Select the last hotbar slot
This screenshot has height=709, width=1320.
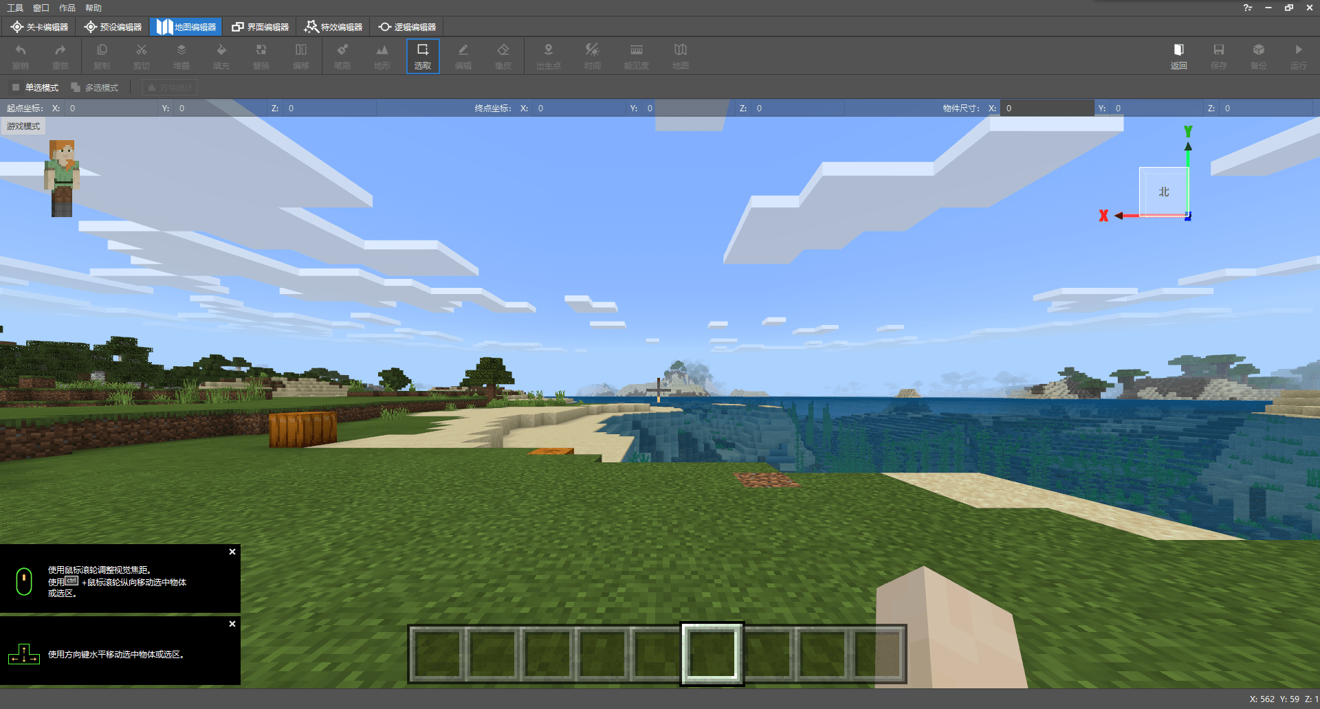click(877, 654)
